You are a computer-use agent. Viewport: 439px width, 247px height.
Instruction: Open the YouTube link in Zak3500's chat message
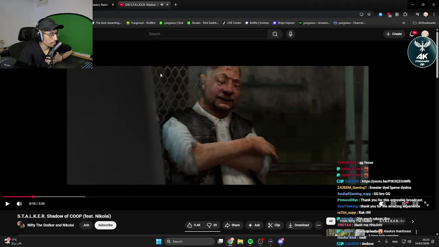tap(386, 181)
